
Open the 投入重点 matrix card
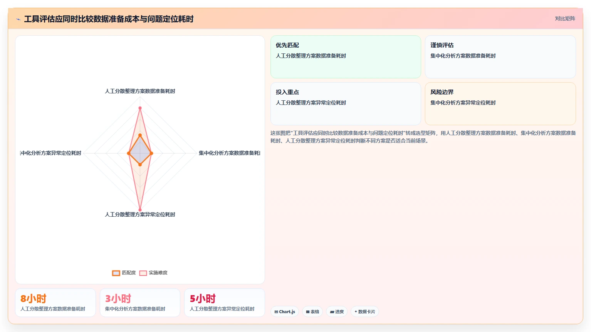(346, 104)
